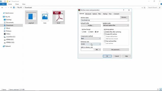
Task: Click the Profiles... button
Action: coord(91,25)
